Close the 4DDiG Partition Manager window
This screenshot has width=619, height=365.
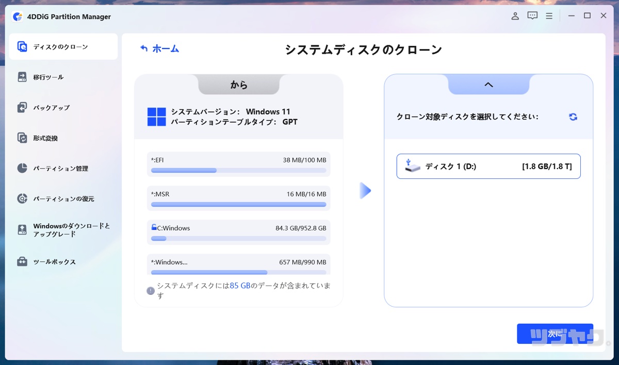(604, 16)
